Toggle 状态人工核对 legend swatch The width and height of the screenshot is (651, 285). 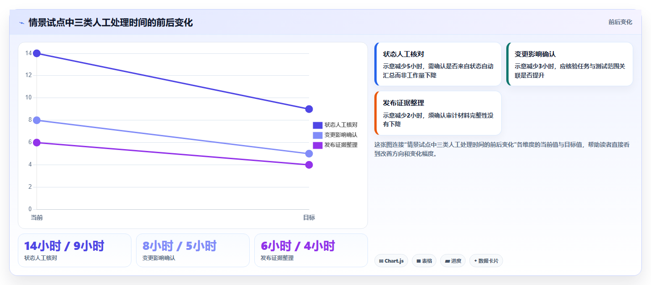tap(318, 125)
